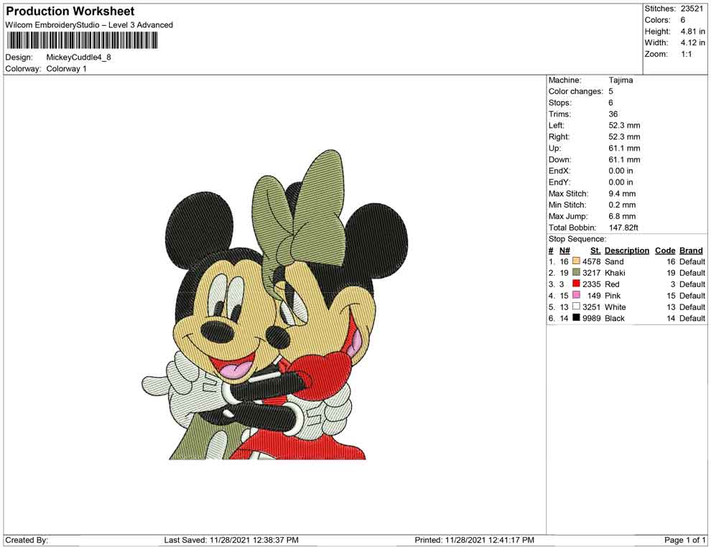Click the Khaki stitch count '3217'

pos(591,273)
